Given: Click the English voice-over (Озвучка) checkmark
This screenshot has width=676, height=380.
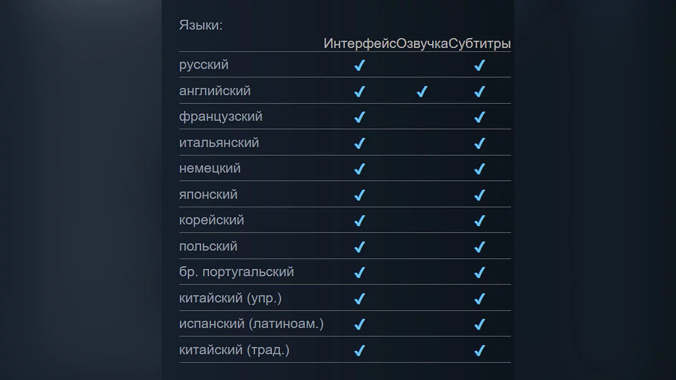Looking at the screenshot, I should [422, 92].
